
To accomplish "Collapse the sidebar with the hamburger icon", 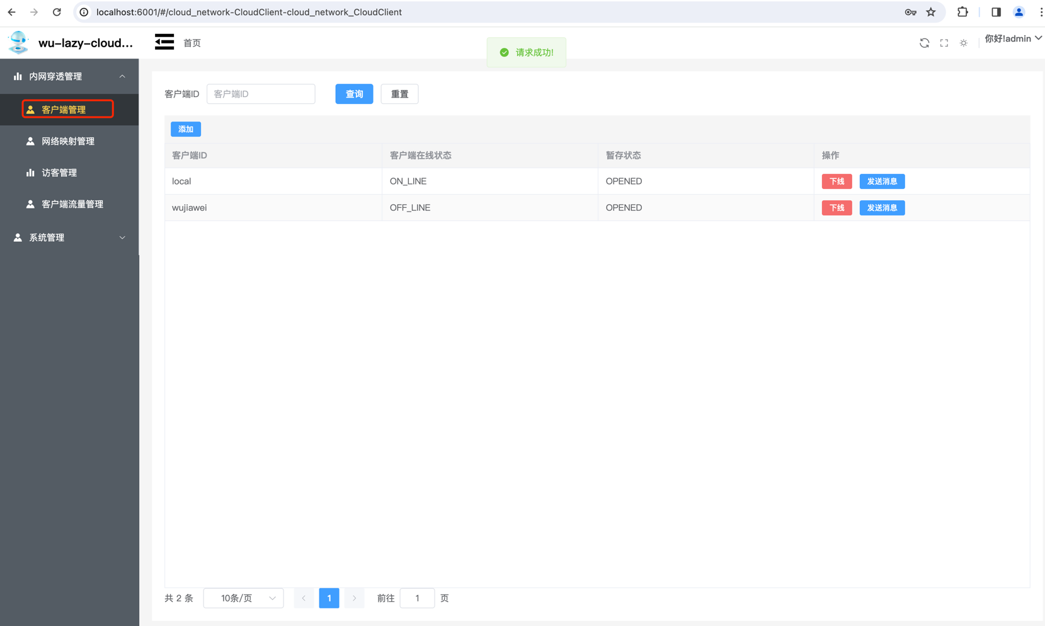I will [x=164, y=42].
